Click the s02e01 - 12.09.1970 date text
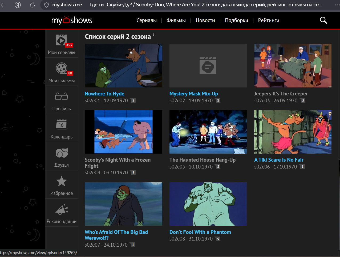Screen dimensions: 340x257 click(106, 100)
